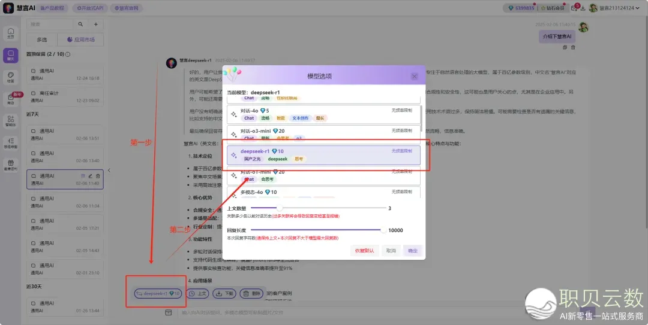The width and height of the screenshot is (648, 325).
Task: Click the 上文数量 slider handle
Action: (x=280, y=208)
